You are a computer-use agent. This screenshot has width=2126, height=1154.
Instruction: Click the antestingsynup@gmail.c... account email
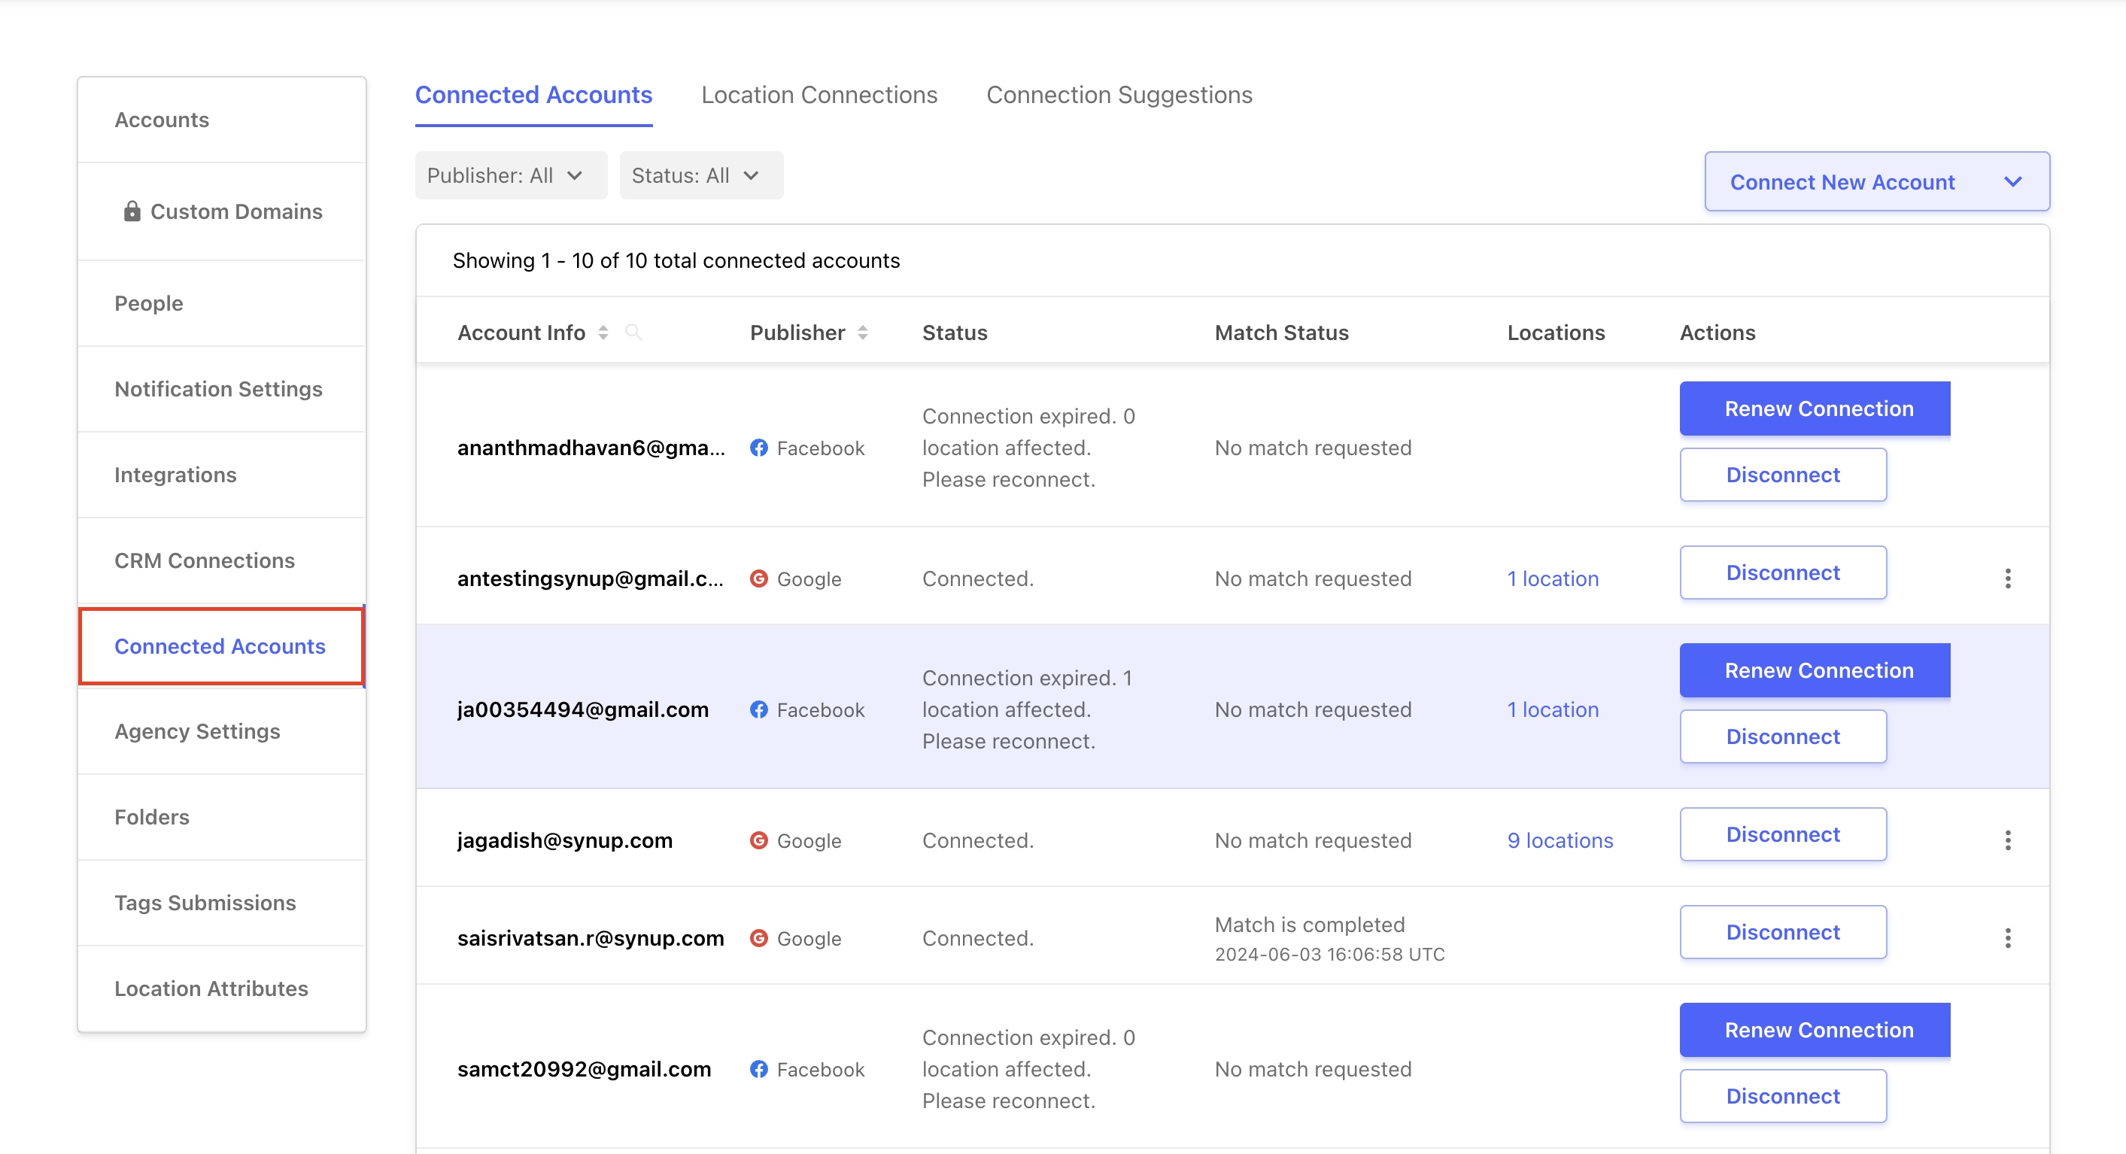click(591, 579)
